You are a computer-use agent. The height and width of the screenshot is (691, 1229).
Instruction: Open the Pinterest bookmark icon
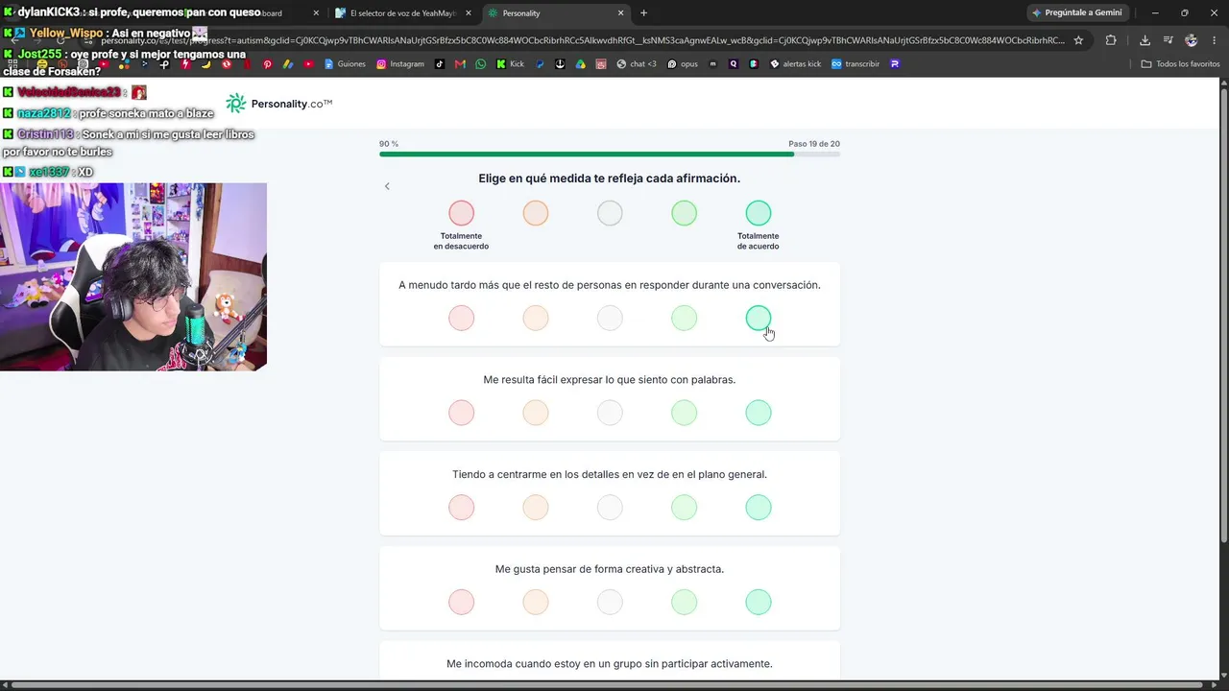point(268,64)
